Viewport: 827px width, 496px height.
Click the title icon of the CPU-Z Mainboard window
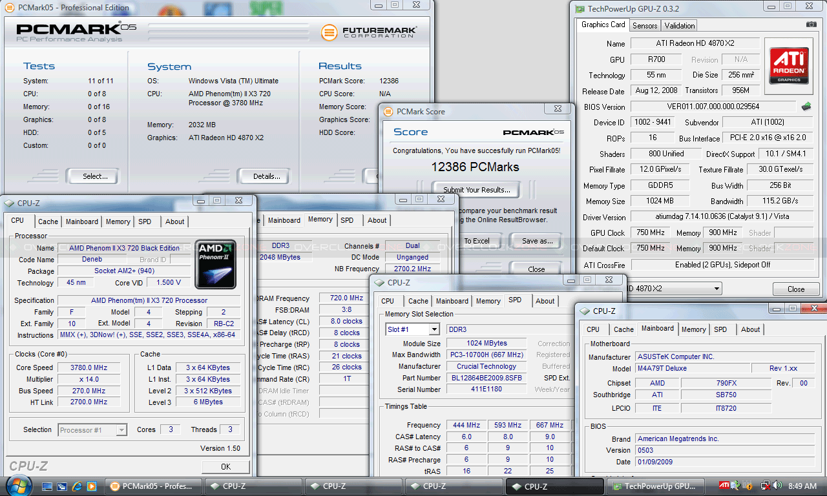(585, 311)
